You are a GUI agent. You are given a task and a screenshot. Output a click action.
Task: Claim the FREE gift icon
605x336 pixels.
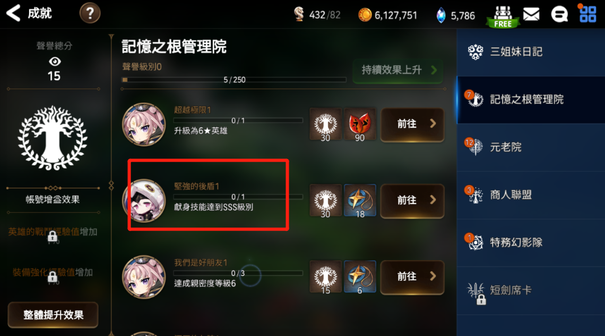[x=503, y=17]
